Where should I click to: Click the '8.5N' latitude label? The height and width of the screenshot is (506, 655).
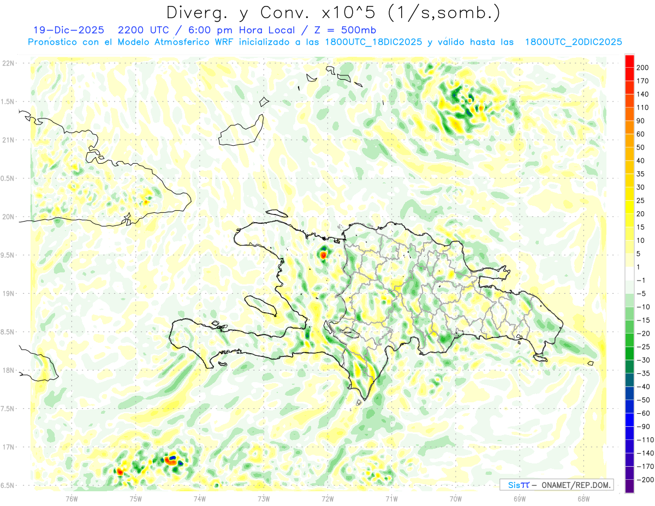pyautogui.click(x=8, y=332)
